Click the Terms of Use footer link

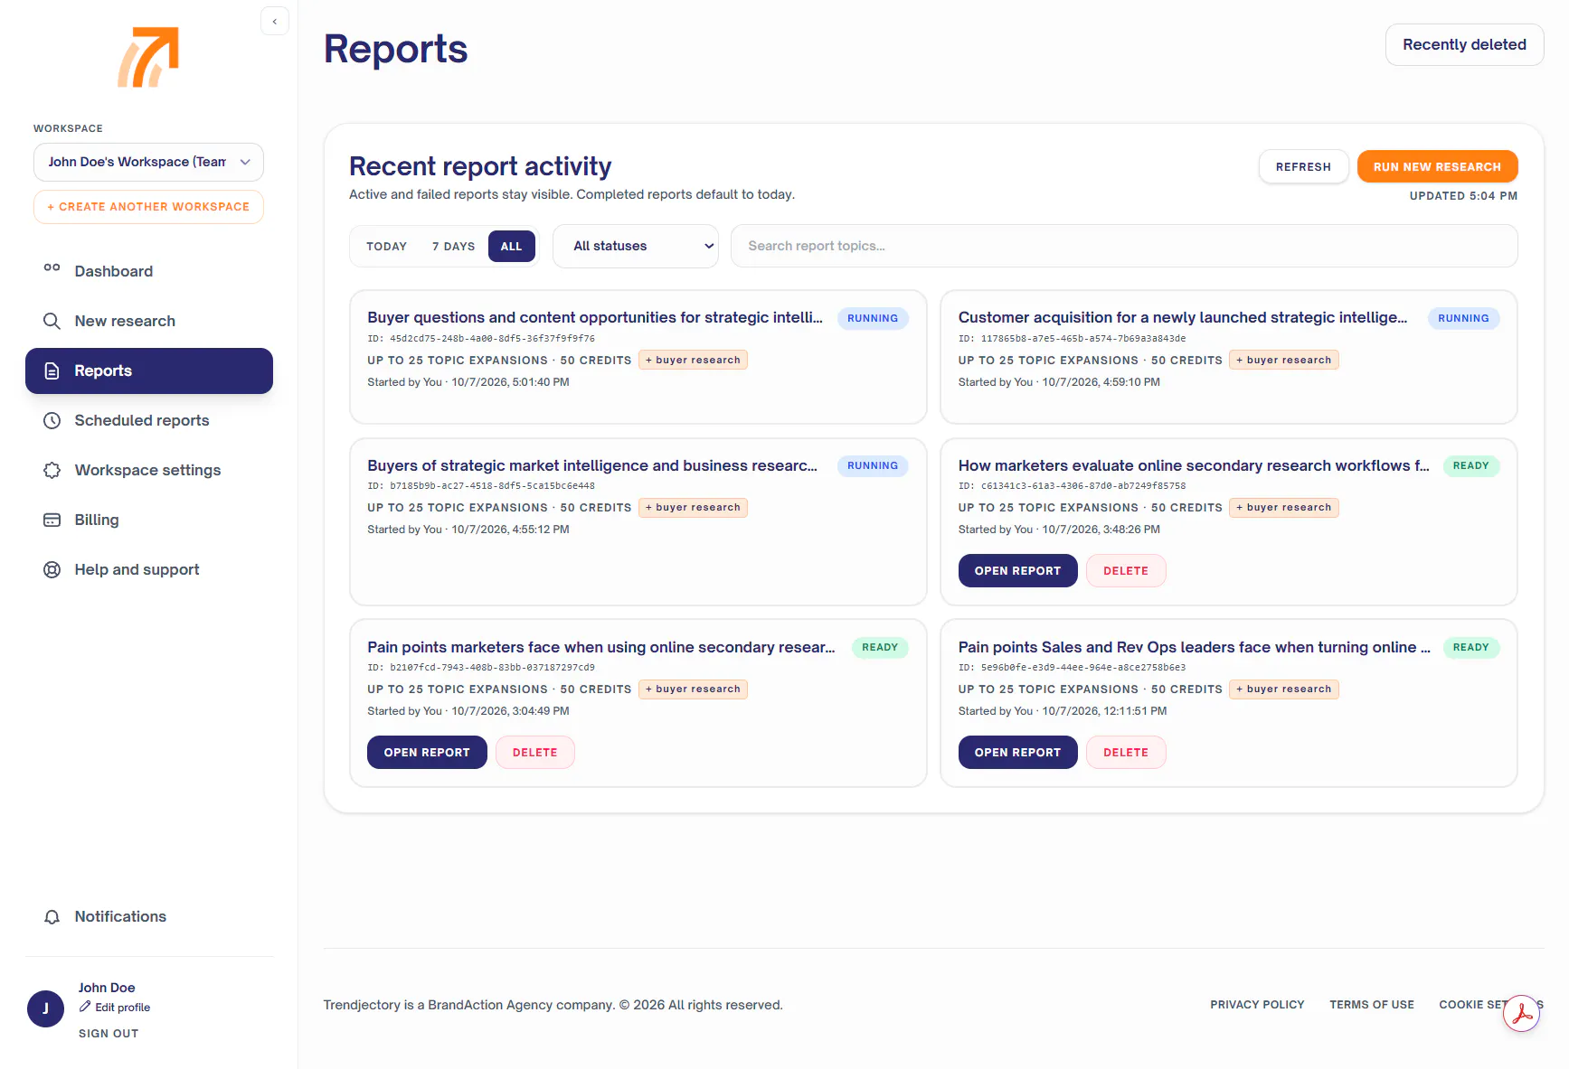pyautogui.click(x=1372, y=1005)
